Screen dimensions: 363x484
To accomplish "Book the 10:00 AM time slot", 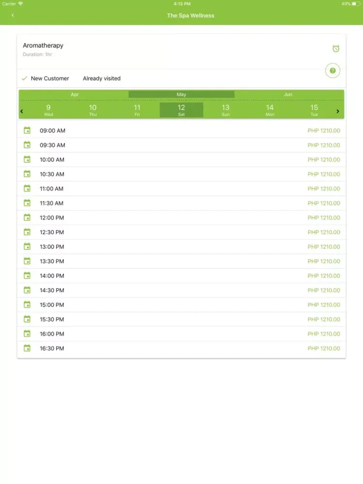I will [181, 160].
